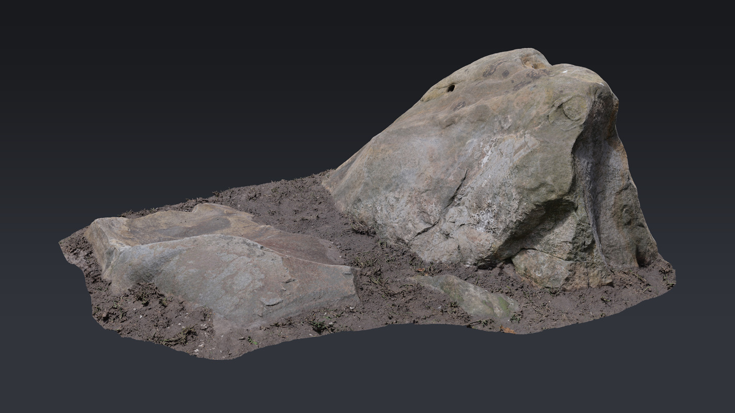Click the small dark hole on the boulder top

[451, 88]
